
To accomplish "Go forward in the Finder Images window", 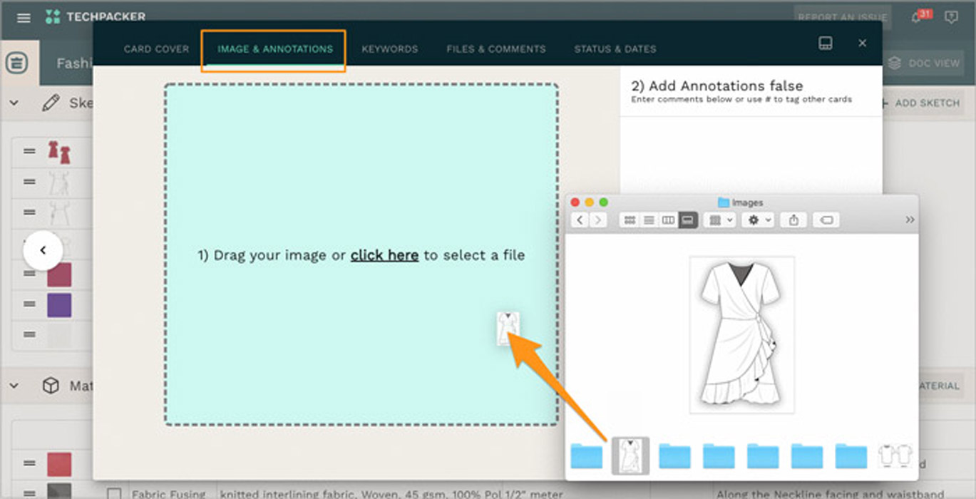I will tap(597, 220).
